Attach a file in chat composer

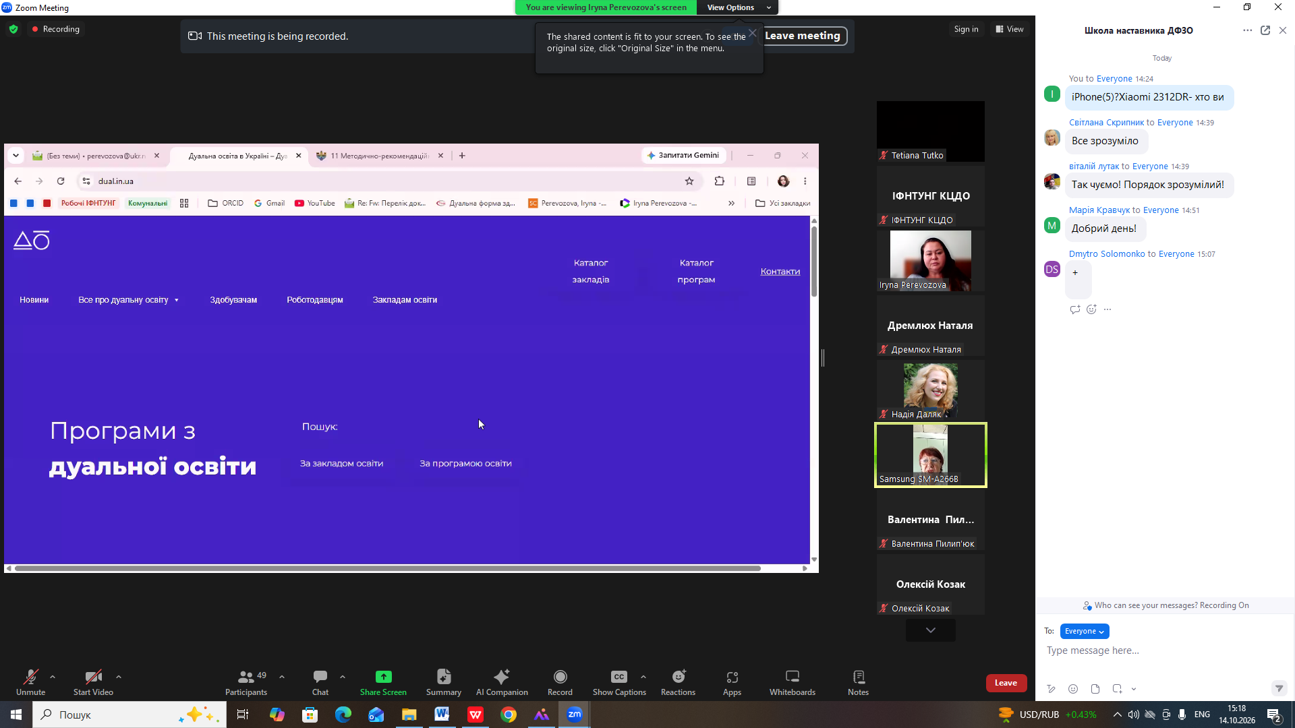pyautogui.click(x=1095, y=689)
